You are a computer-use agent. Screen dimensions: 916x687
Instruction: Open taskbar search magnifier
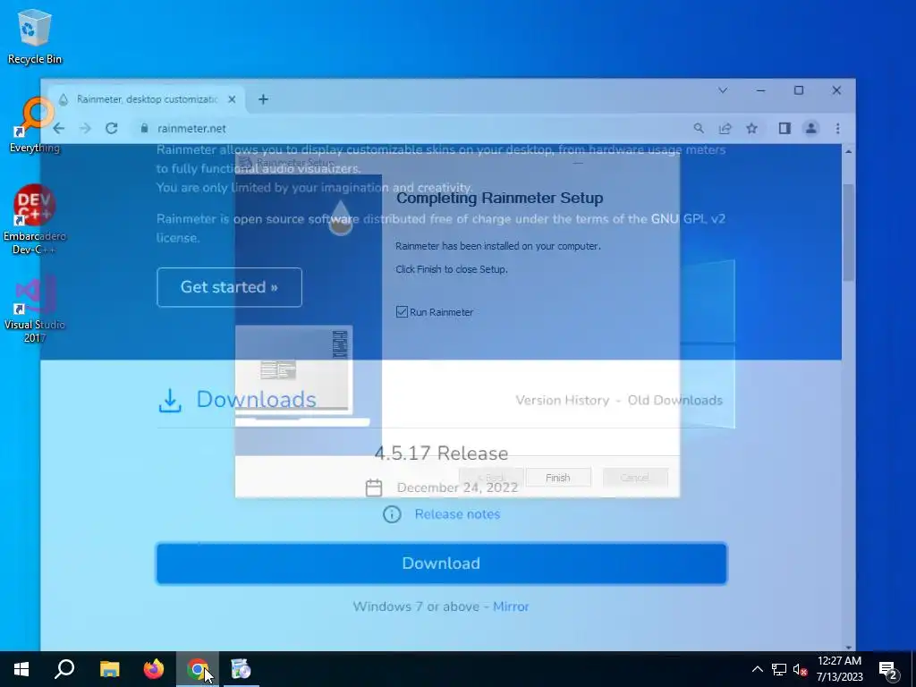(x=64, y=669)
